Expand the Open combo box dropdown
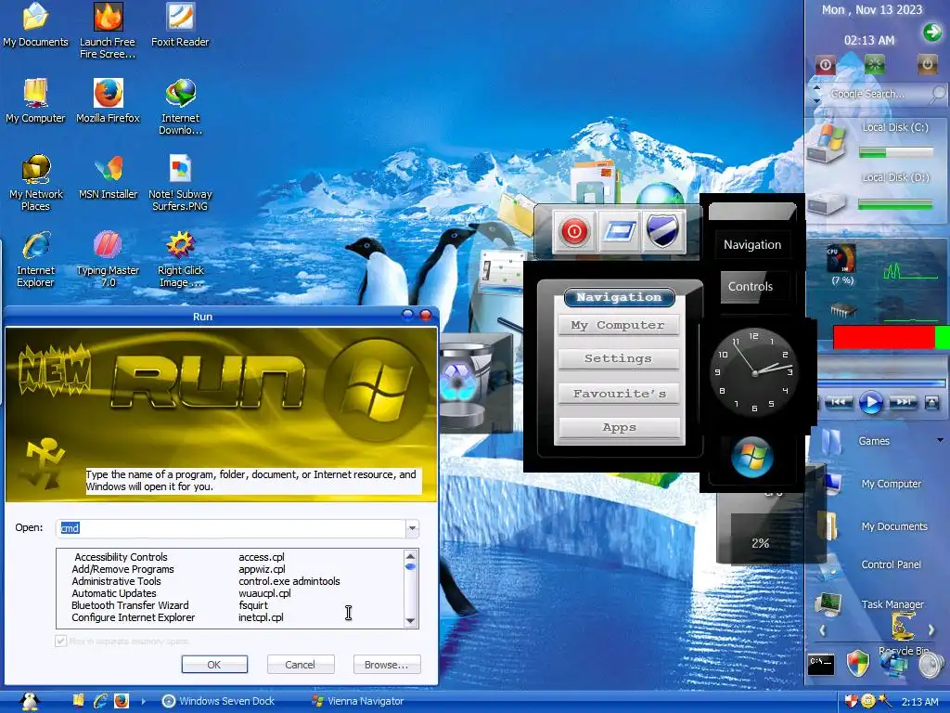950x713 pixels. (x=412, y=528)
